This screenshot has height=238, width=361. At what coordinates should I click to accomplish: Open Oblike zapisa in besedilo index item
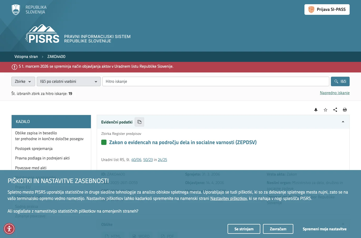click(x=49, y=136)
